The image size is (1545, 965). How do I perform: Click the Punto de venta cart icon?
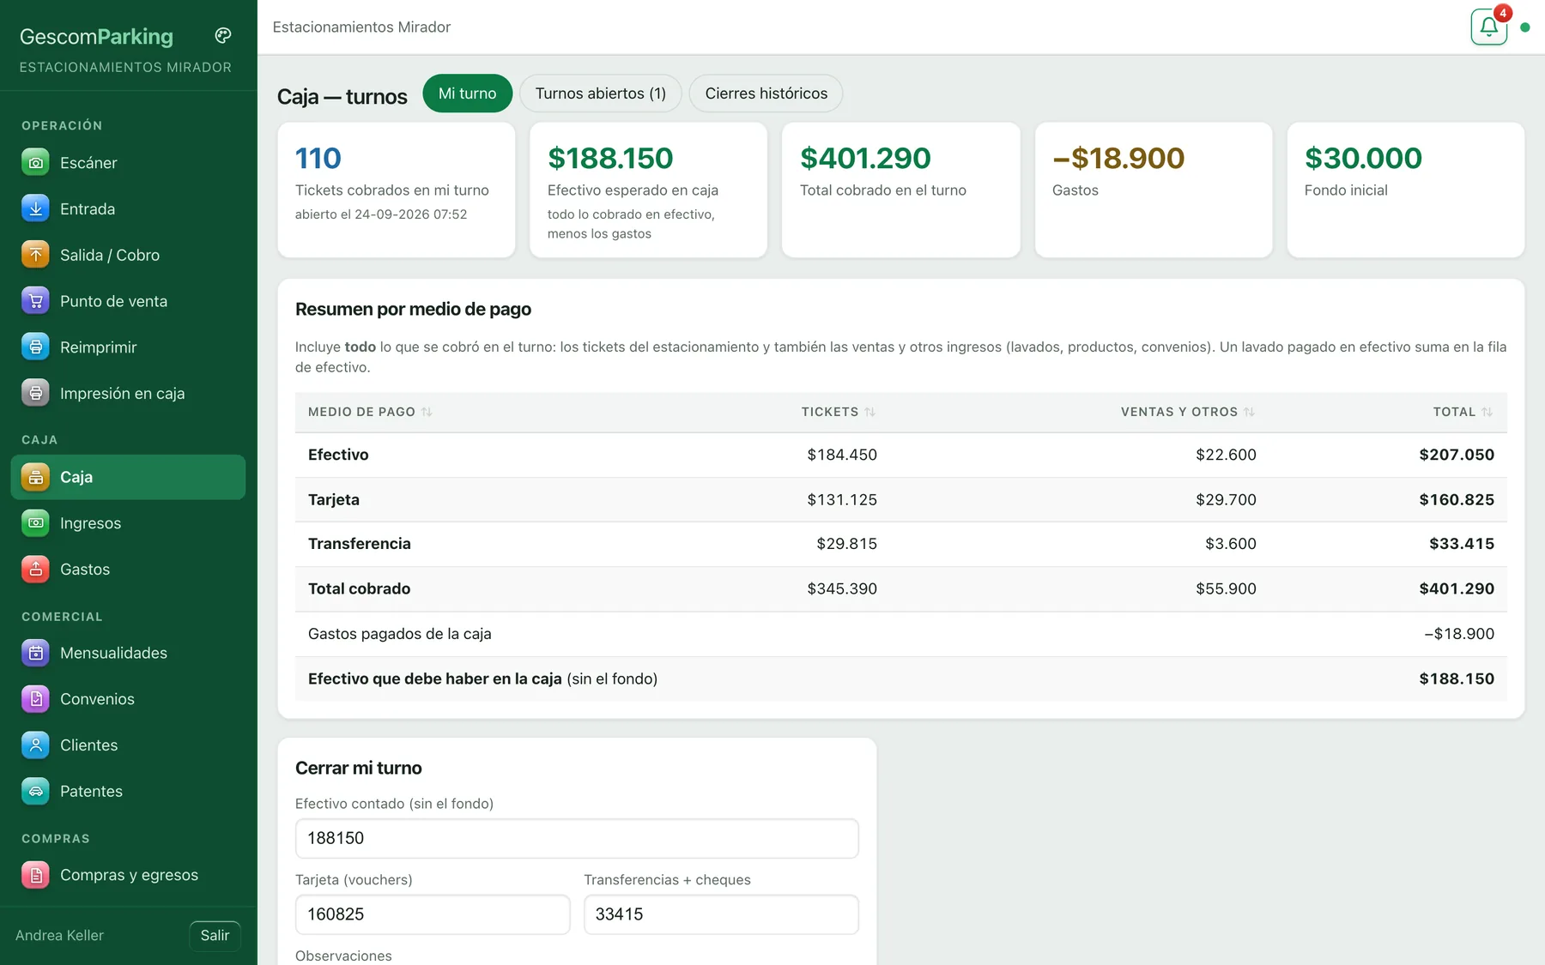35,301
